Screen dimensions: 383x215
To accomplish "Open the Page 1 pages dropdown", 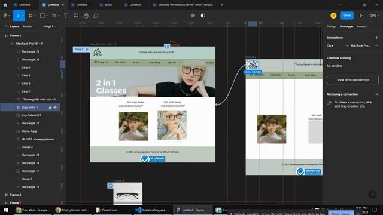I will [50, 26].
